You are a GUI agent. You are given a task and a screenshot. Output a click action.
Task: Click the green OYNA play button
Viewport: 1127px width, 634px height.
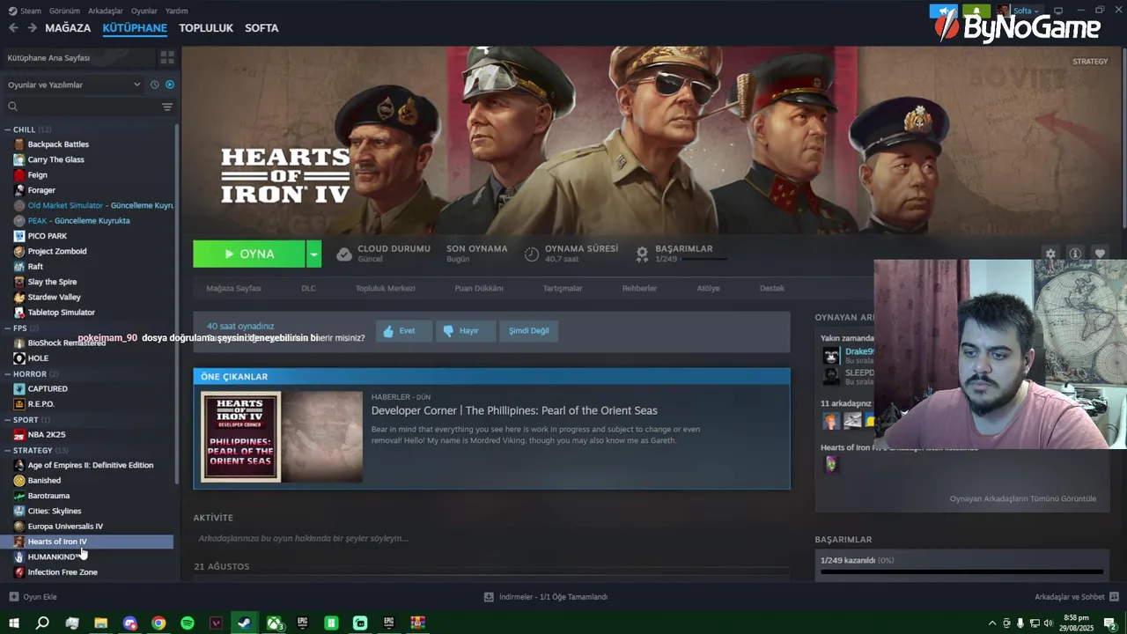(249, 254)
